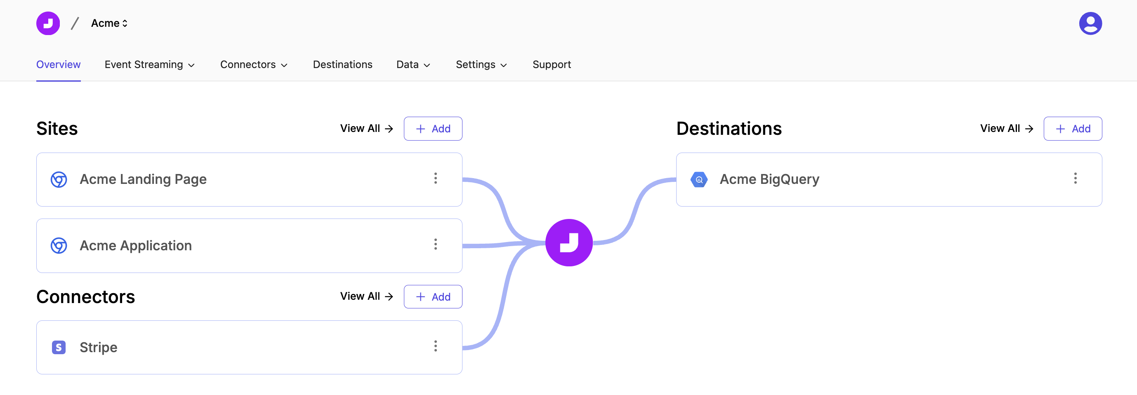Click the Acme Application browser icon
Image resolution: width=1137 pixels, height=395 pixels.
[59, 246]
